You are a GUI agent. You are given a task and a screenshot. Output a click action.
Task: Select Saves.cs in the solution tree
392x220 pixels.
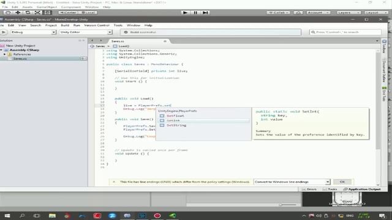[20, 59]
